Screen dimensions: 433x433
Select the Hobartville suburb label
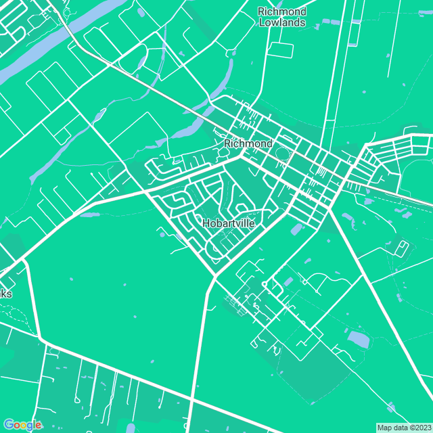tap(229, 223)
